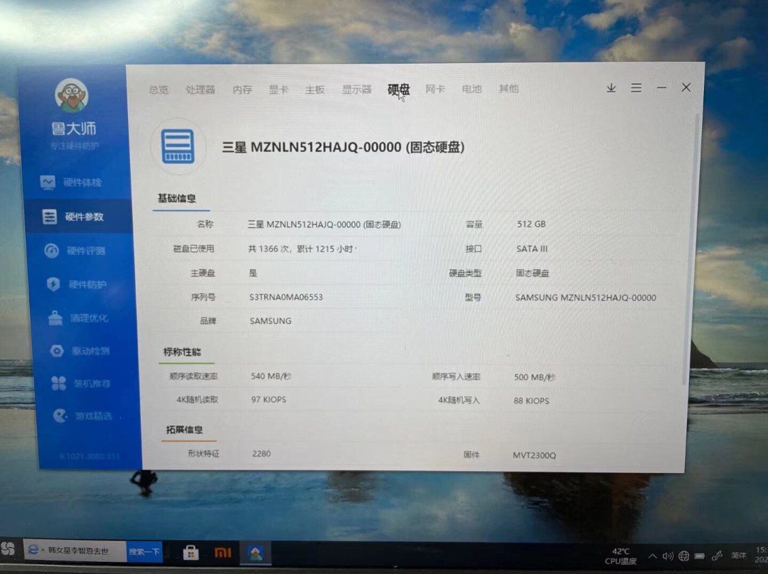
Task: Open the 游戏精选 games section
Action: (x=82, y=416)
